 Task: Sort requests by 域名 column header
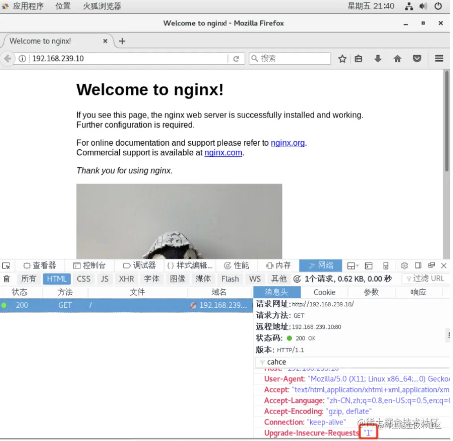coord(219,292)
